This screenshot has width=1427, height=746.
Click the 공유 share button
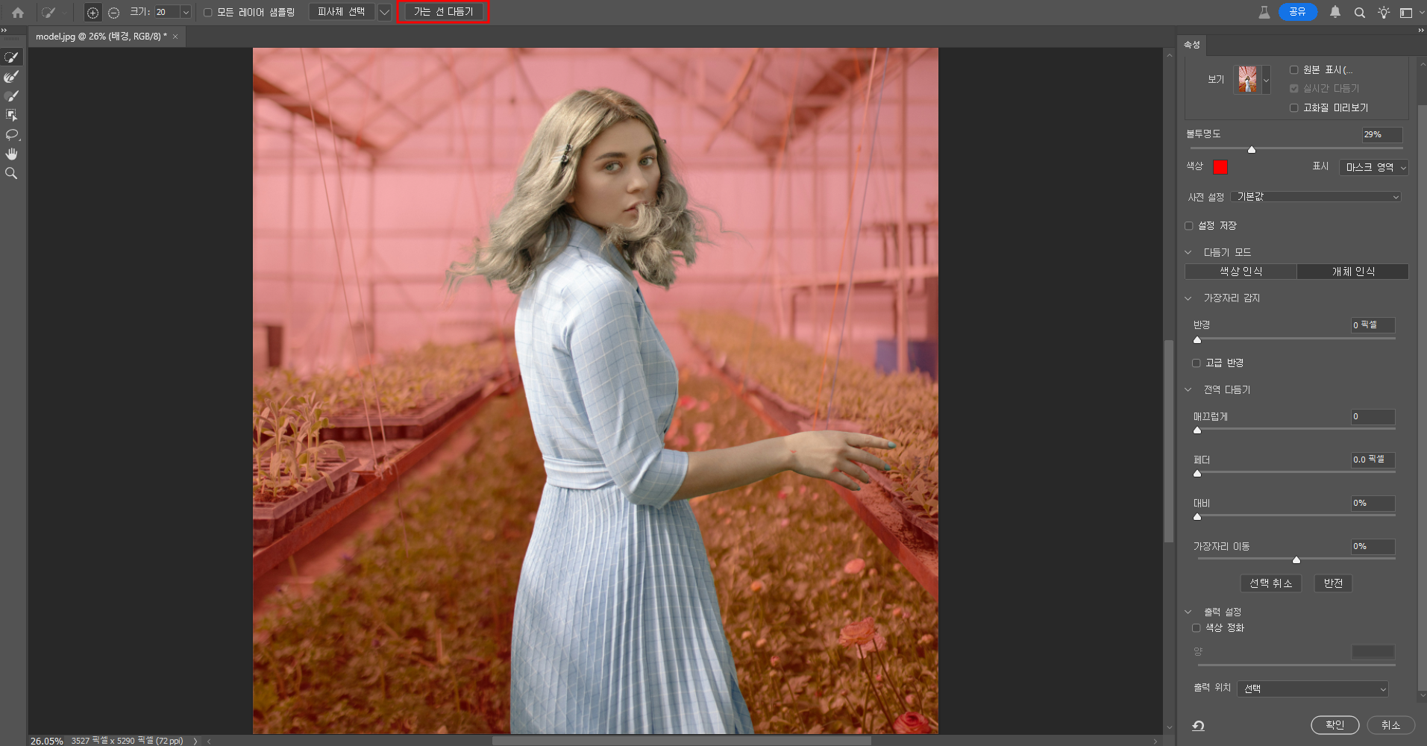1297,12
